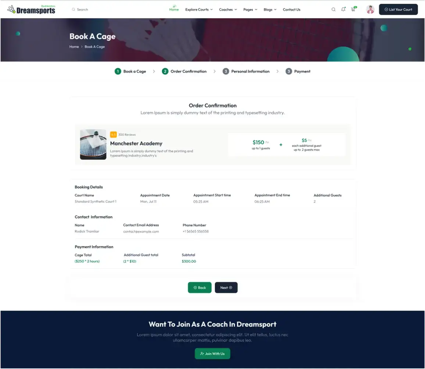Click the 300 Reviews text
The image size is (425, 369).
click(x=127, y=135)
